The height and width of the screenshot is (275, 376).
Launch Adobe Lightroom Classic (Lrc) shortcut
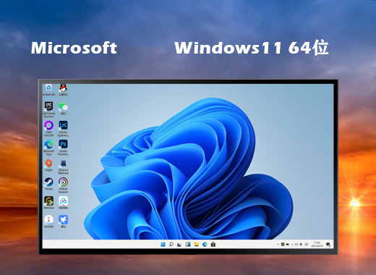(63, 128)
